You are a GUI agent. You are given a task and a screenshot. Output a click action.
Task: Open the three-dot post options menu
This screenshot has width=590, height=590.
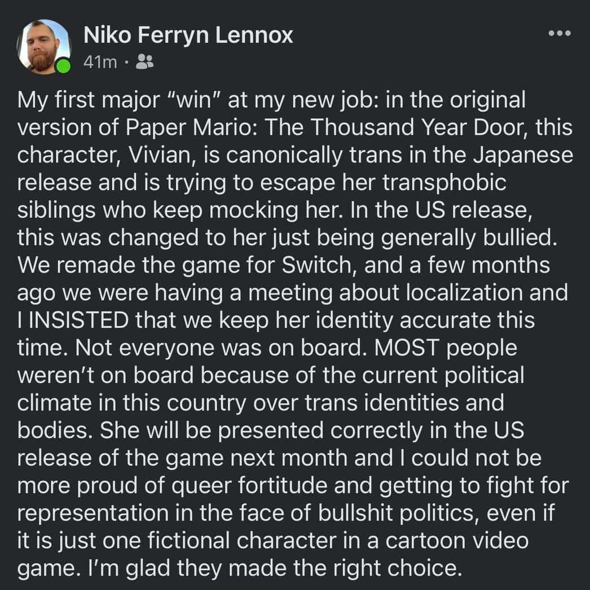pos(560,33)
